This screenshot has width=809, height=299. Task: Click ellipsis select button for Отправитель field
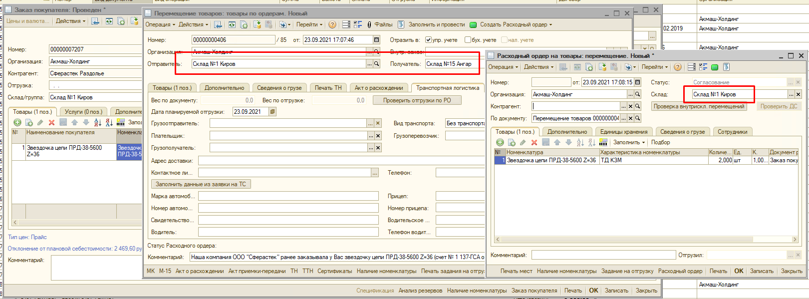369,64
